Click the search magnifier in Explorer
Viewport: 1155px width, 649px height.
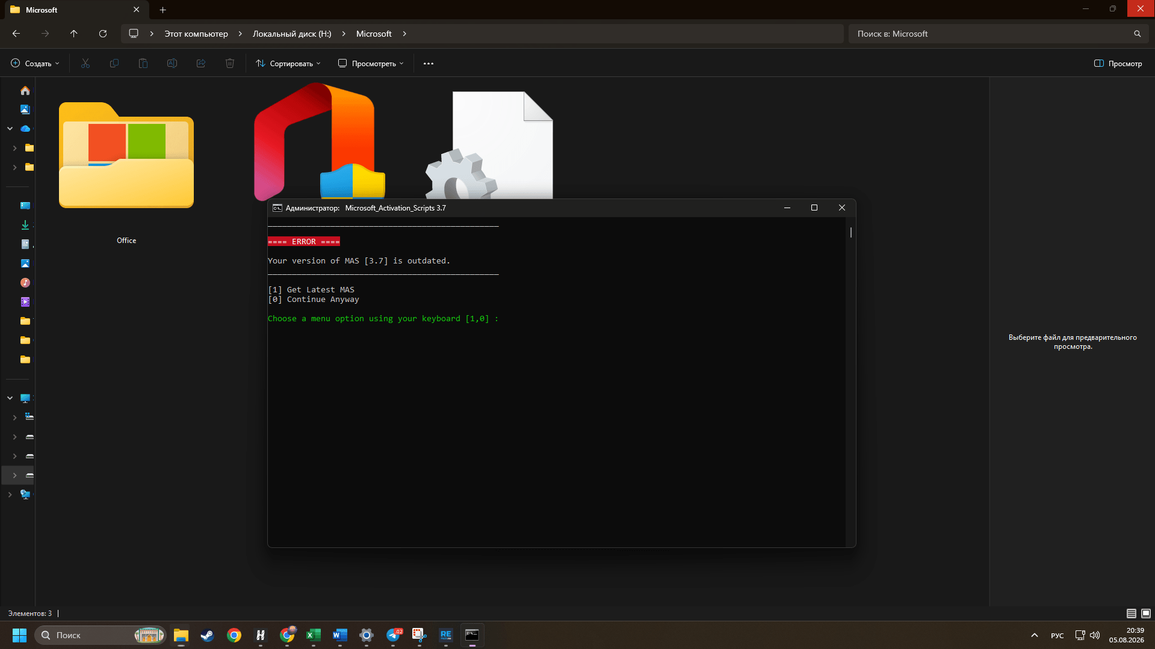click(x=1138, y=34)
